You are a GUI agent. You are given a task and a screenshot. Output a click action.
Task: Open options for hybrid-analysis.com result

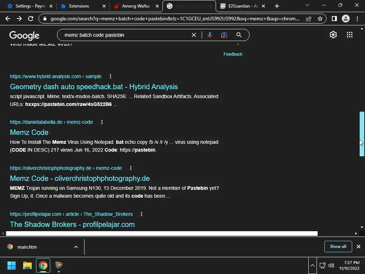click(x=110, y=76)
